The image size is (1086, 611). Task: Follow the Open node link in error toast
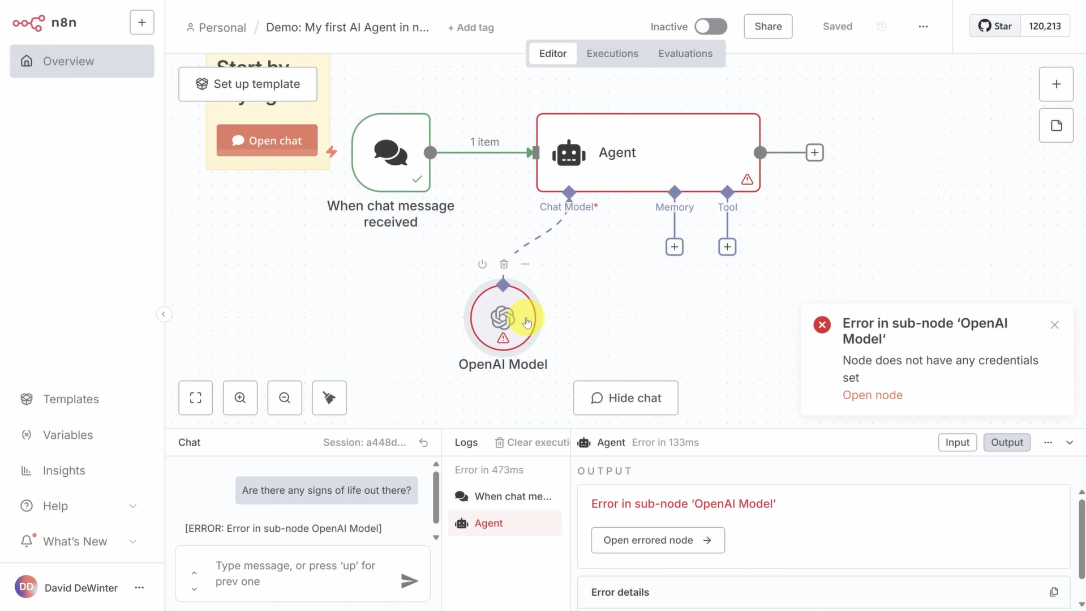pyautogui.click(x=872, y=395)
